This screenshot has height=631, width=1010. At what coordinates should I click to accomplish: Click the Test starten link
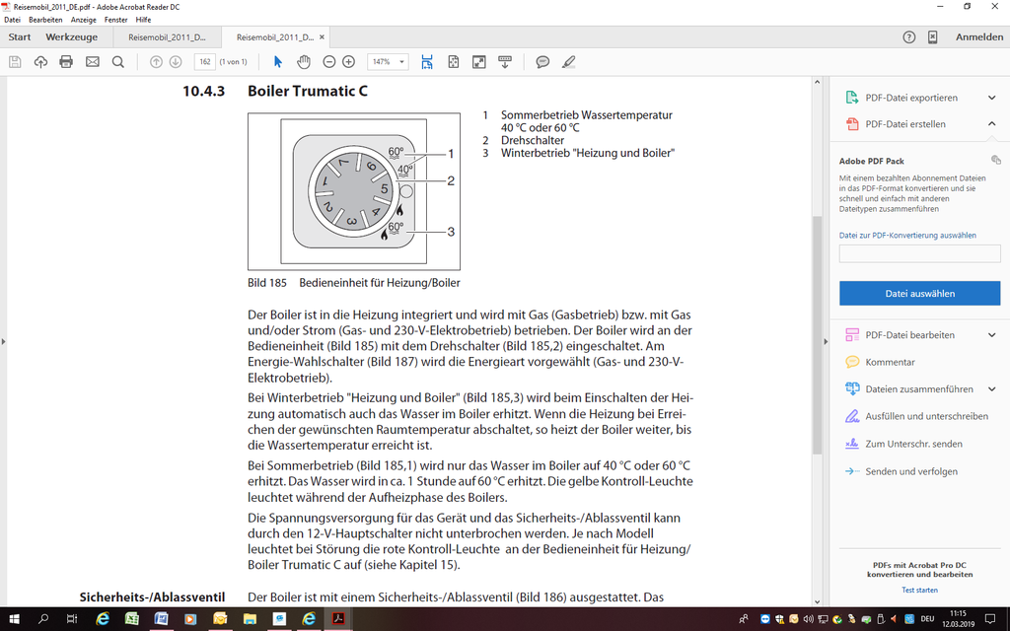click(x=920, y=591)
